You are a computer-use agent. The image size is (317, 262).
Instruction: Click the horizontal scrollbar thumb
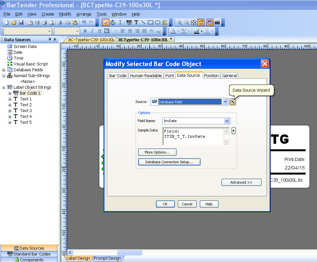click(129, 252)
